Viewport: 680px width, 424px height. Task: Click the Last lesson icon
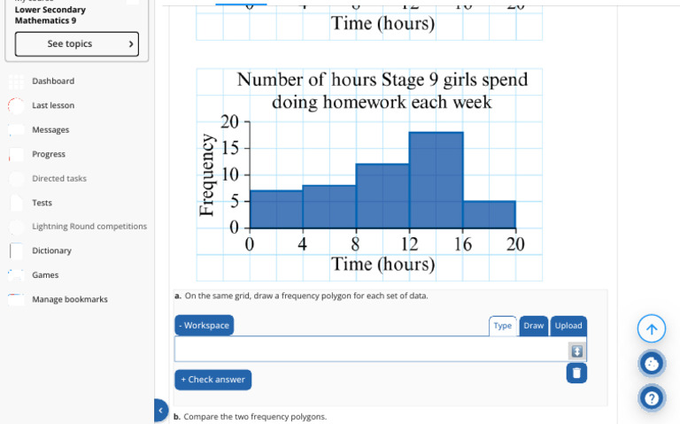tap(16, 105)
